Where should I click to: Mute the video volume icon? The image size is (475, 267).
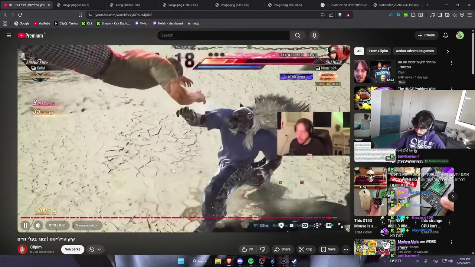tap(38, 225)
